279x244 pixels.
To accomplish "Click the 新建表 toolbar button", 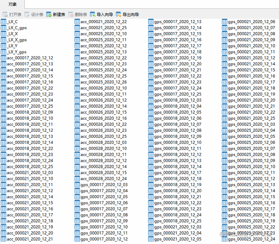I will [55, 14].
